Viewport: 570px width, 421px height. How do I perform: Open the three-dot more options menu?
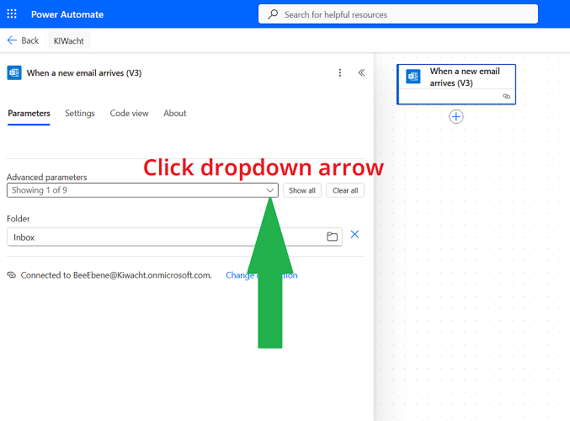pos(340,73)
